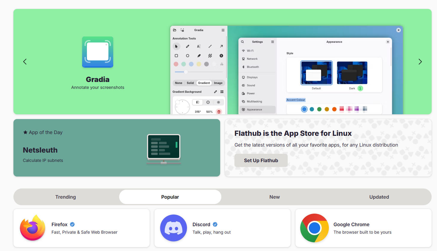The width and height of the screenshot is (437, 251).
Task: Switch to the Trending tab
Action: [x=66, y=197]
